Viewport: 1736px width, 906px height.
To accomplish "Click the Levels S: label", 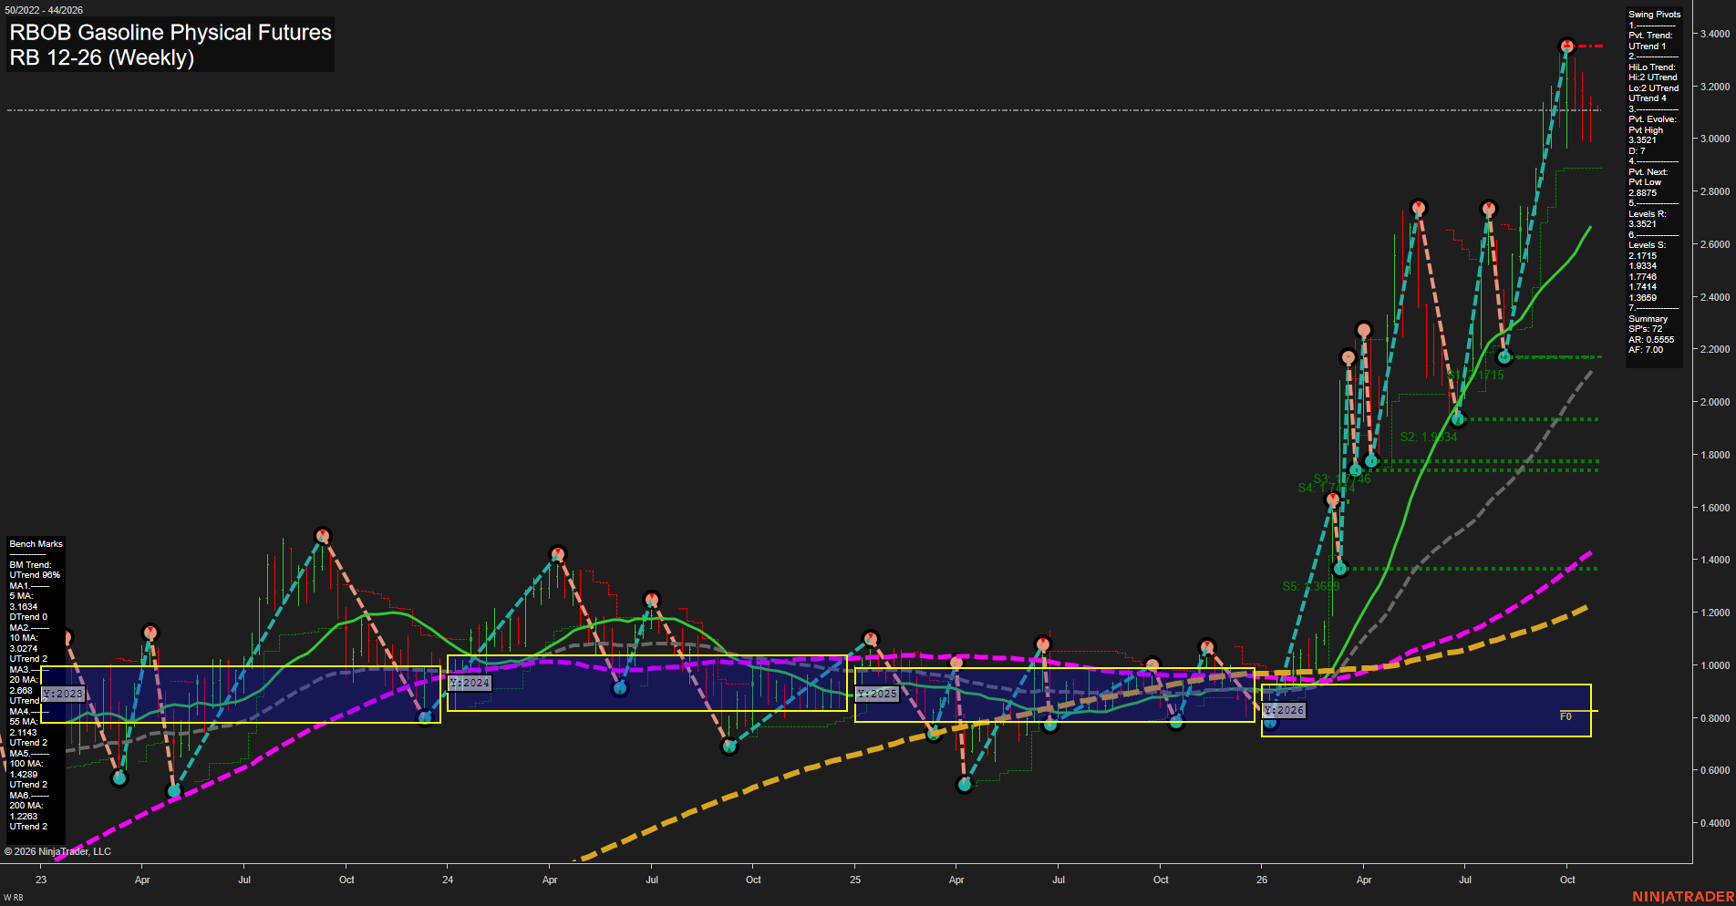I will pos(1647,245).
